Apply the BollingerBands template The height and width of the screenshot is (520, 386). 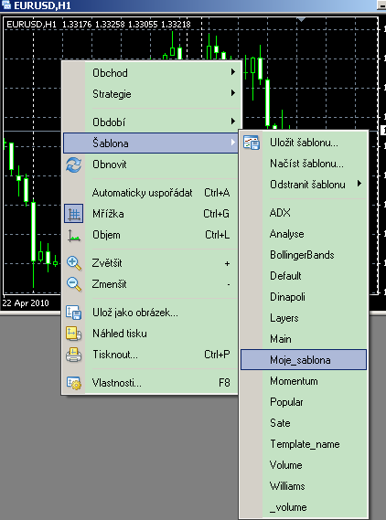[304, 255]
